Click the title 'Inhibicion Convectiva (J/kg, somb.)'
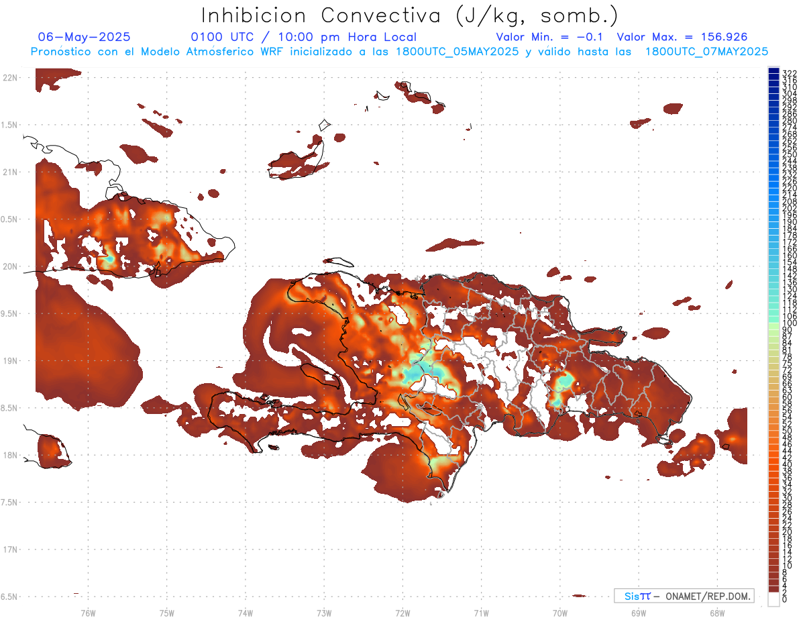This screenshot has width=805, height=622. point(410,16)
